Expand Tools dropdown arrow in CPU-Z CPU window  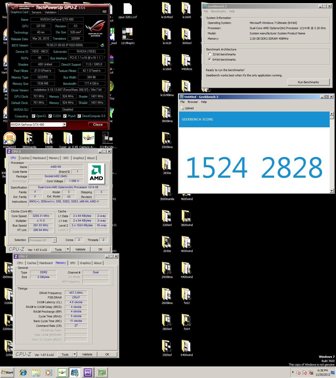[68, 249]
